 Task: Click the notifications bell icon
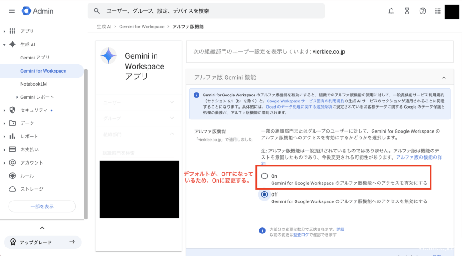click(391, 11)
